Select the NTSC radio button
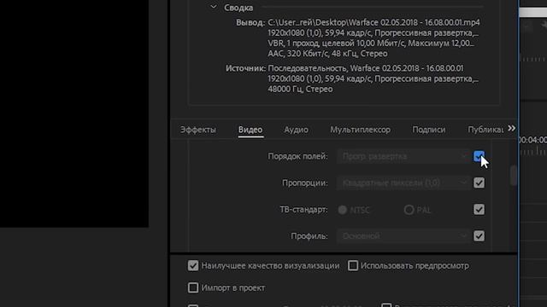The width and height of the screenshot is (547, 307). click(343, 210)
